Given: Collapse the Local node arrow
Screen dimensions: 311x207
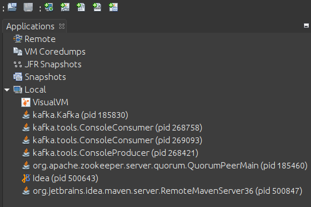Looking at the screenshot, I should click(x=7, y=90).
